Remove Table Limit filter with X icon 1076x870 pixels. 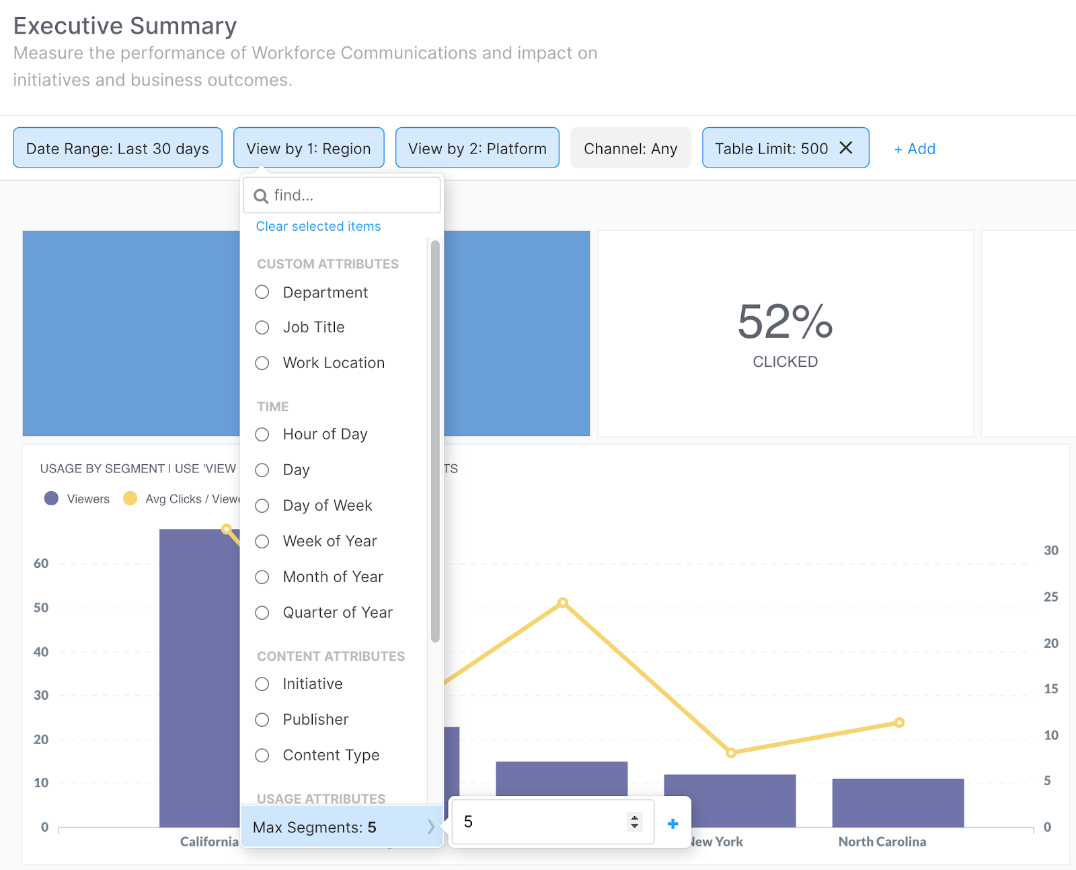point(846,148)
